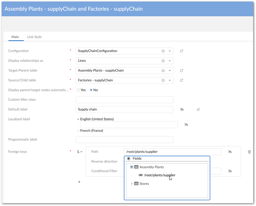Switch to the Link Style tab

point(34,37)
